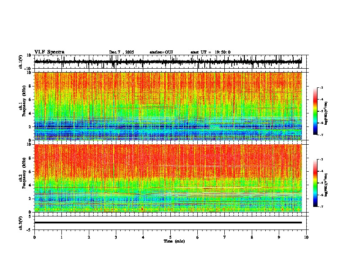Click the "-7" tick on ch.2 colorbar
345x266 pixels.
tap(321, 206)
